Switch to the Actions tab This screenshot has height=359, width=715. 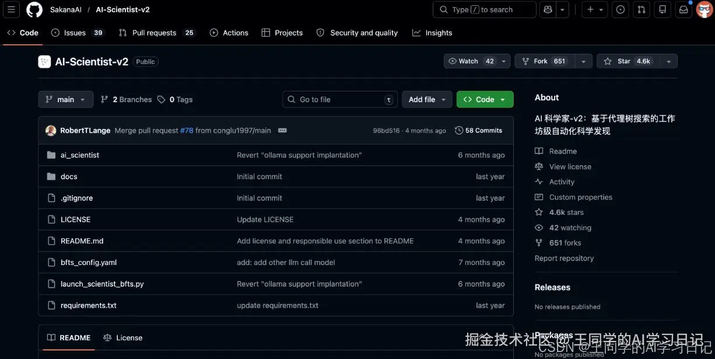tap(229, 33)
